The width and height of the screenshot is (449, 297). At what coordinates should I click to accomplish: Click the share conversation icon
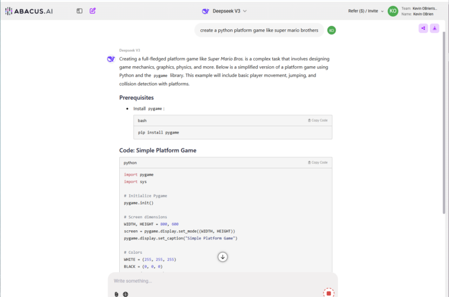[x=423, y=28]
